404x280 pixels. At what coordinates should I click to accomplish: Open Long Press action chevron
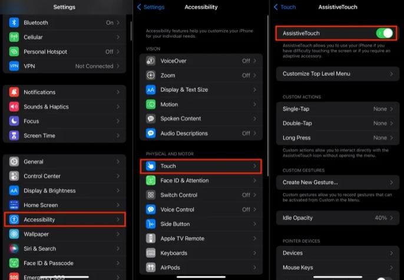pos(392,138)
